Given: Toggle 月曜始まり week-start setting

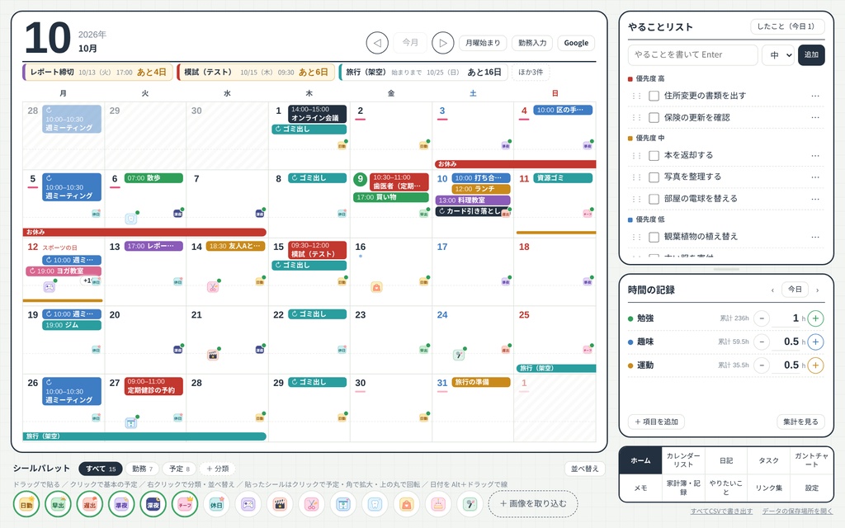Looking at the screenshot, I should tap(483, 43).
